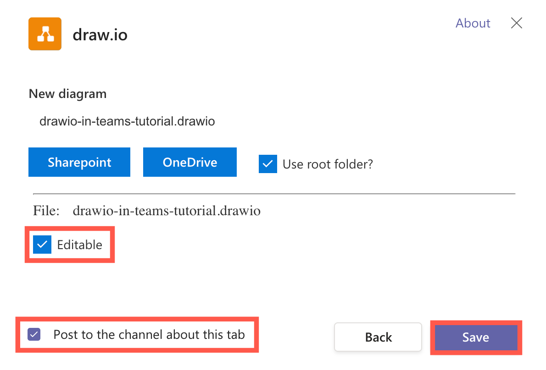The height and width of the screenshot is (370, 546).
Task: Click the Editable label next to checkbox
Action: (79, 245)
